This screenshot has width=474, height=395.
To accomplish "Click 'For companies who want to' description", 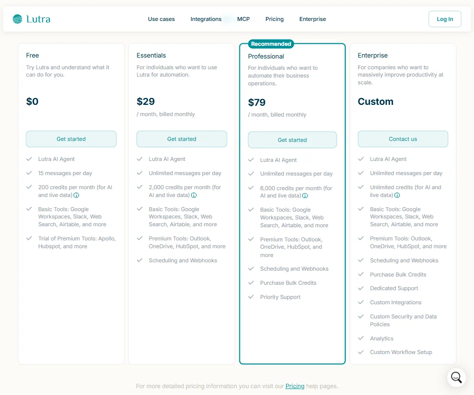I will pos(400,75).
